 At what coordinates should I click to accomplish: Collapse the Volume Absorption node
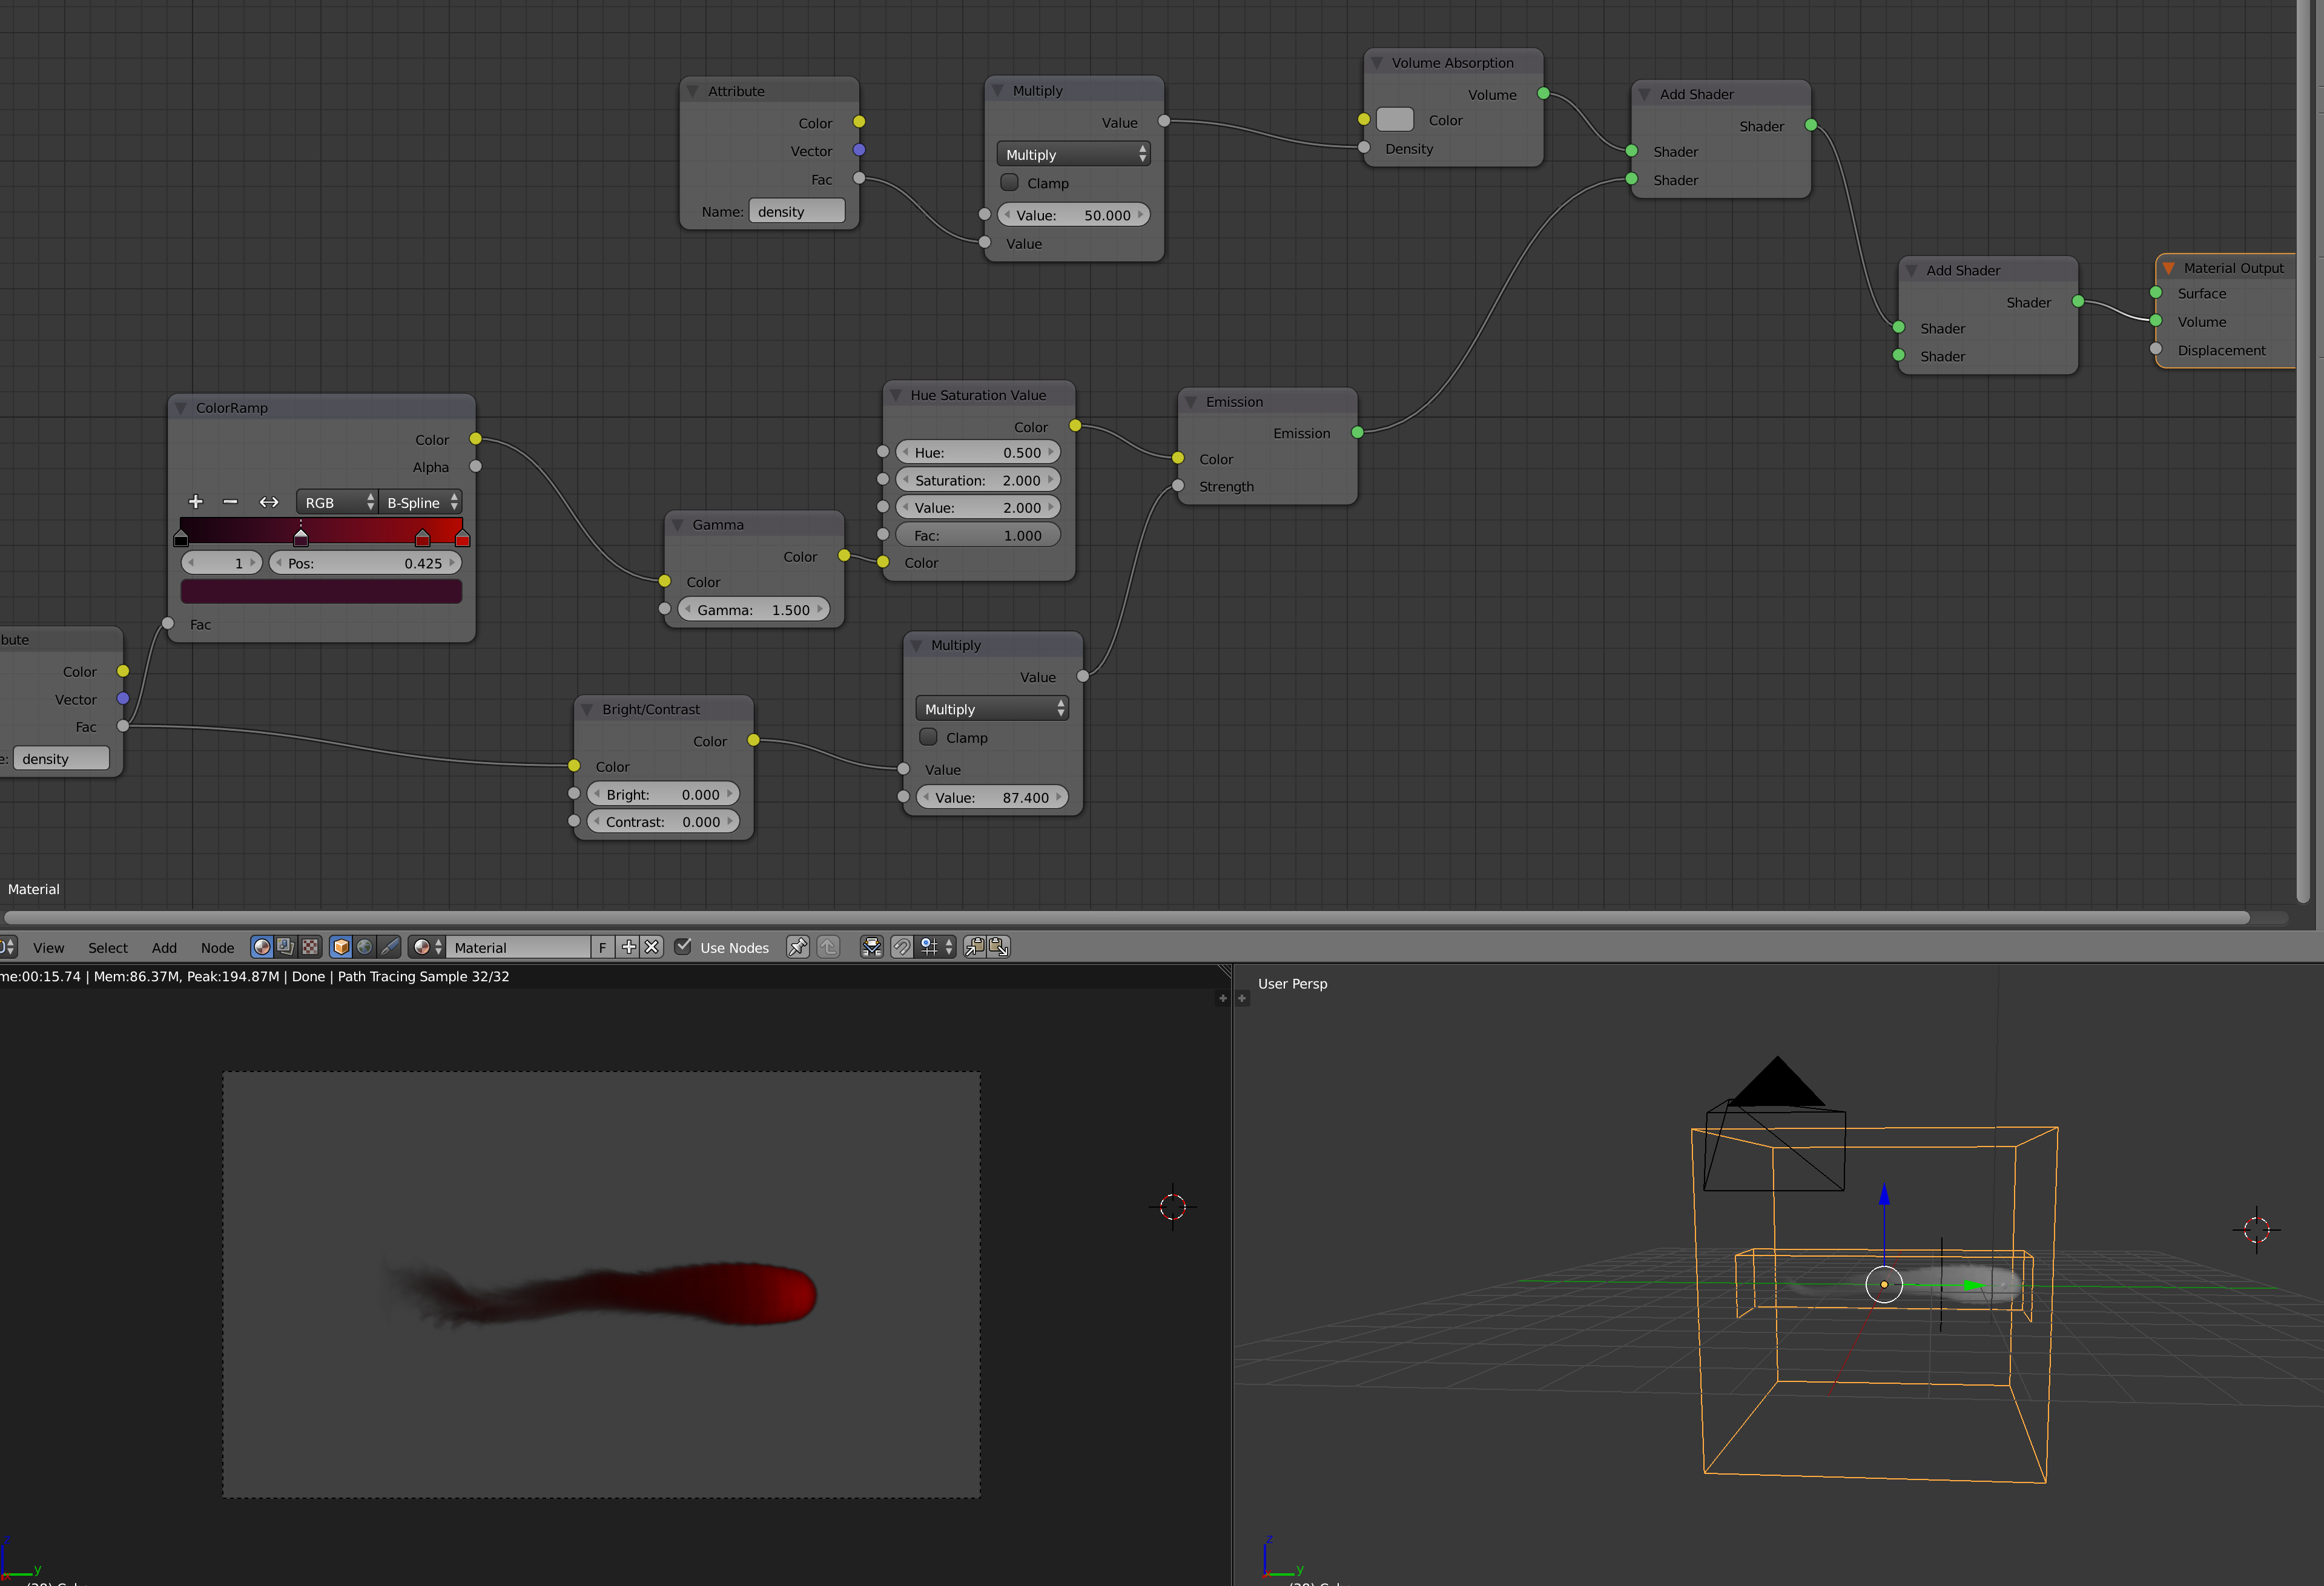[x=1377, y=63]
